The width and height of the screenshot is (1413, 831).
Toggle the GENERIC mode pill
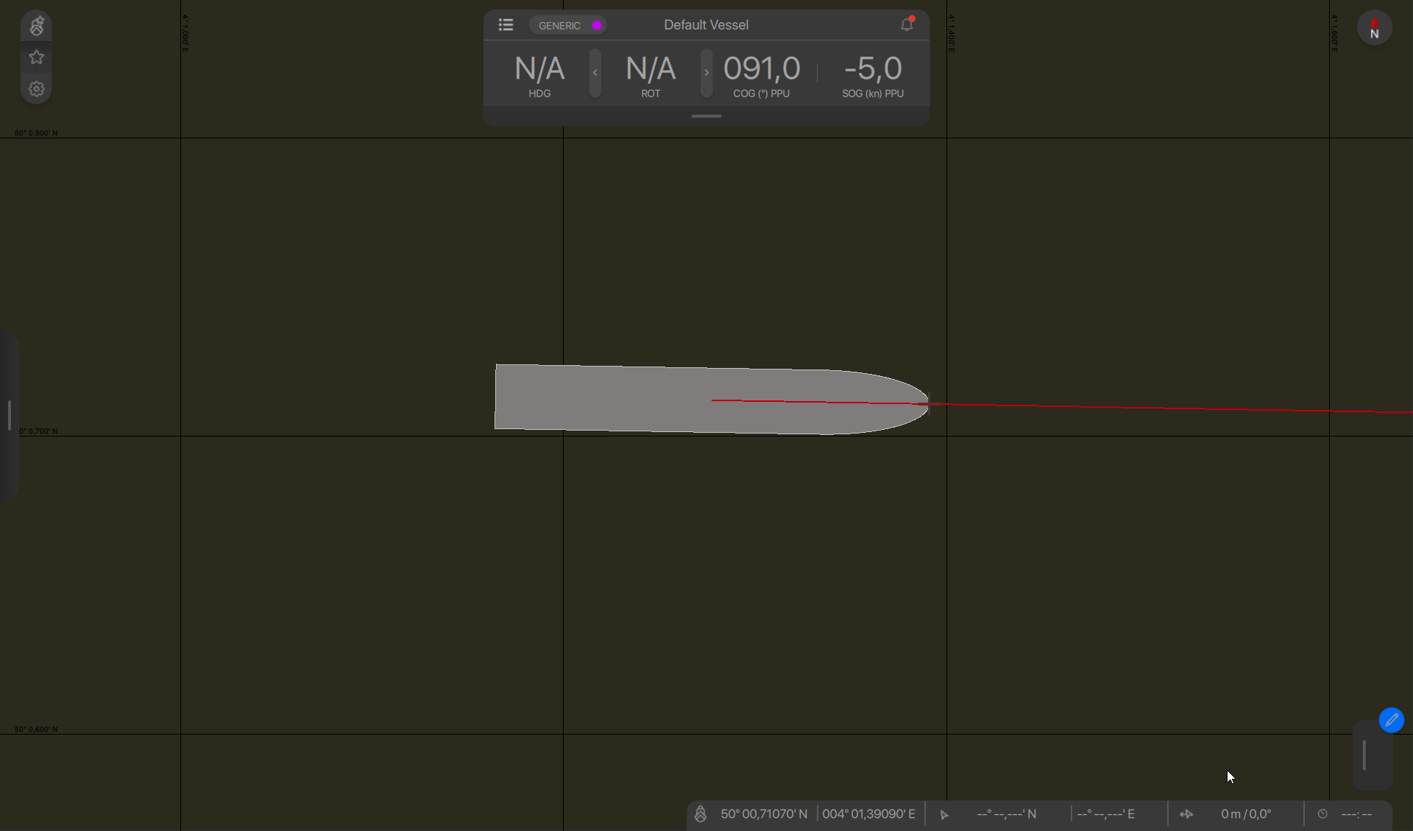pos(567,25)
